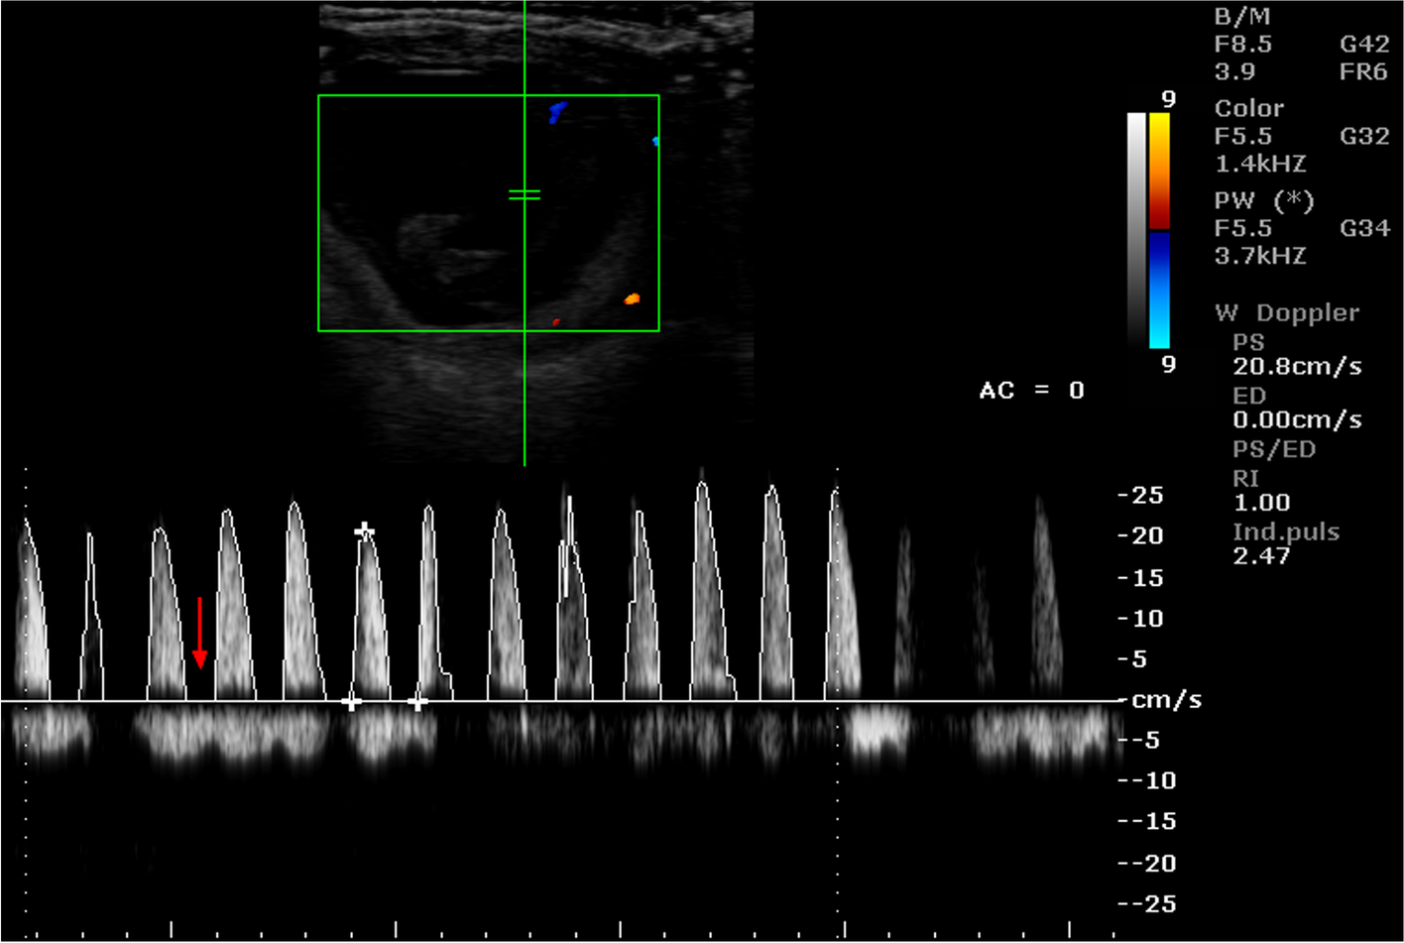Click the PW (*) mode label
Viewport: 1404px width, 943px height.
click(x=1264, y=201)
